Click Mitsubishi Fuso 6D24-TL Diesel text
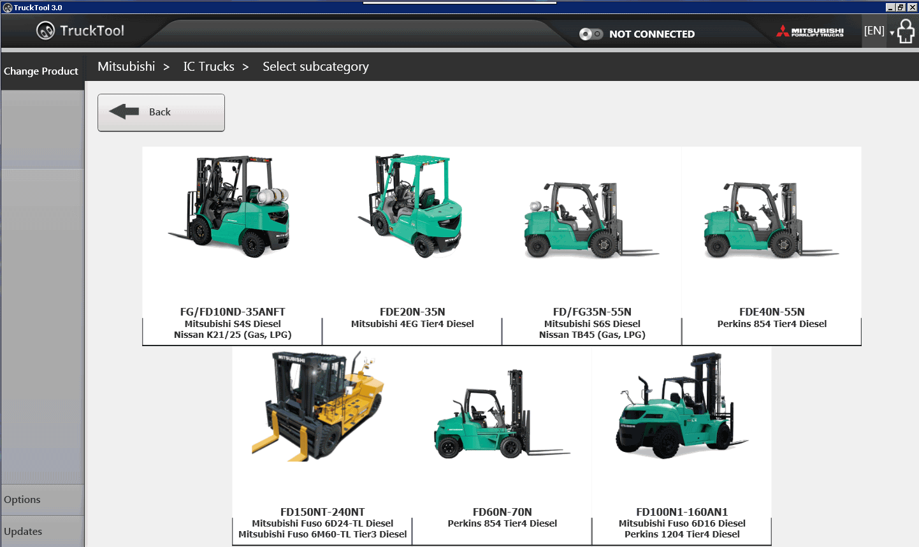The image size is (919, 547). click(322, 523)
